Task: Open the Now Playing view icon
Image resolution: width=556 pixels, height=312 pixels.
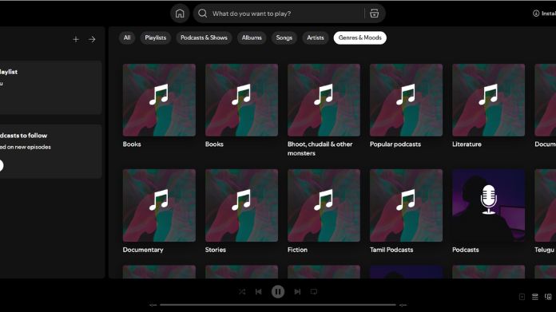Action: pyautogui.click(x=522, y=297)
